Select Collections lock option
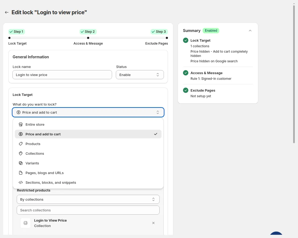 tap(88, 153)
